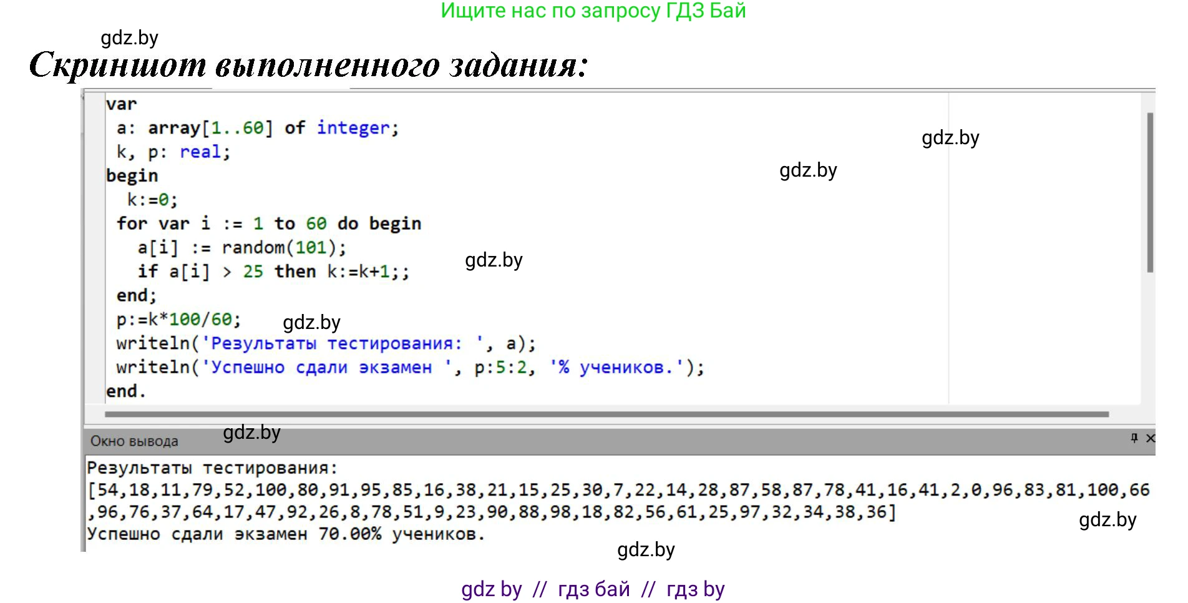This screenshot has width=1188, height=603.
Task: Click the green 'Ищите нас по запросу' text
Action: coord(593,11)
